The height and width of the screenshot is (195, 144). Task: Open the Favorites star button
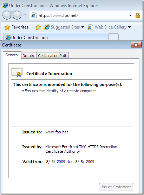(16, 27)
